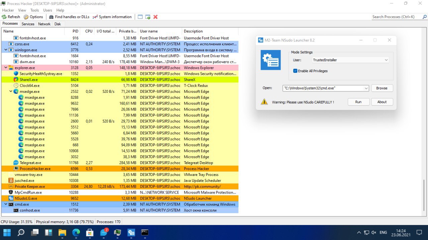Collapse the msedge.exe PID 2532 node
The image size is (428, 240).
11,91
